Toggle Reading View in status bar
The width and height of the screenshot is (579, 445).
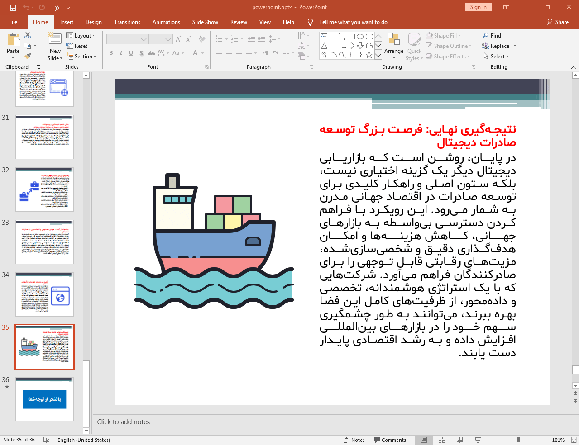click(459, 440)
